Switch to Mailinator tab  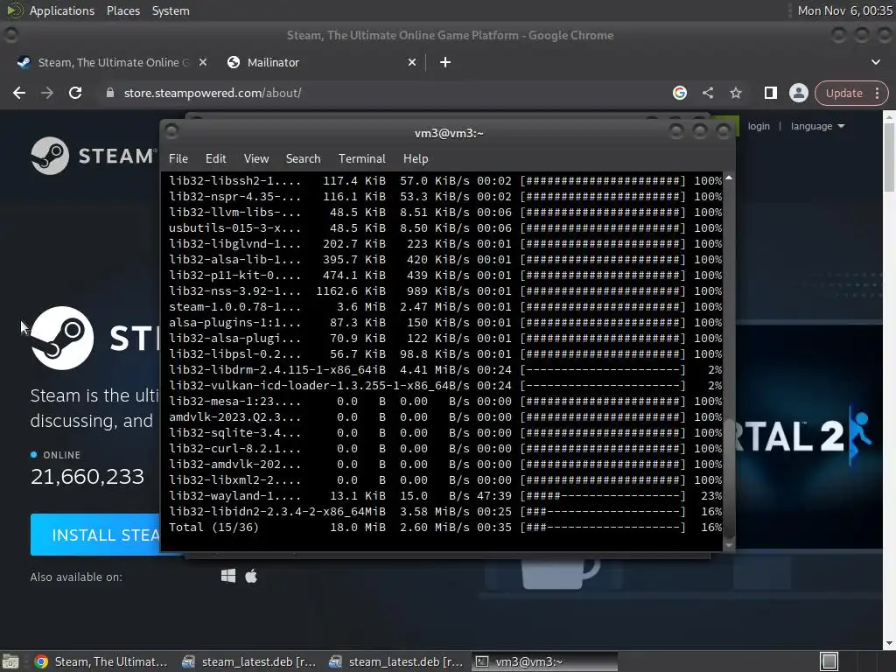click(320, 62)
